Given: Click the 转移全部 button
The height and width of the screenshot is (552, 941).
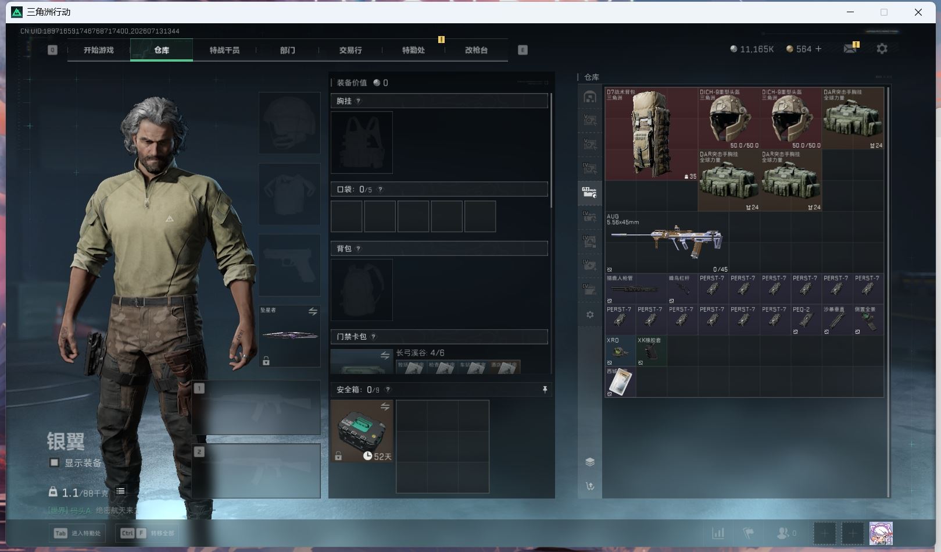Looking at the screenshot, I should pos(147,533).
